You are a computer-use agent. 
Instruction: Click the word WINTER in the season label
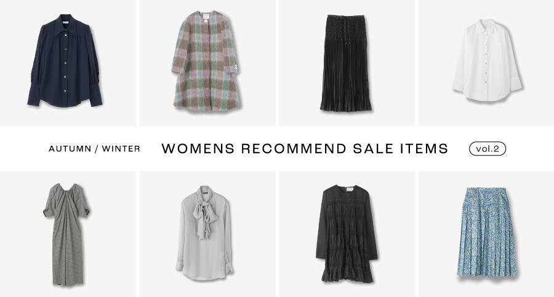pyautogui.click(x=121, y=149)
